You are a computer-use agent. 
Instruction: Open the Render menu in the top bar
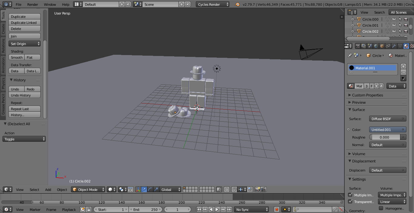32,5
